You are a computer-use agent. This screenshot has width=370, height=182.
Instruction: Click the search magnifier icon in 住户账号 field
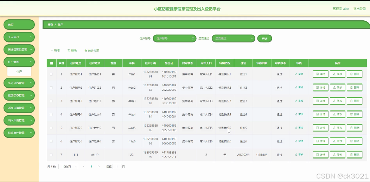193,39
